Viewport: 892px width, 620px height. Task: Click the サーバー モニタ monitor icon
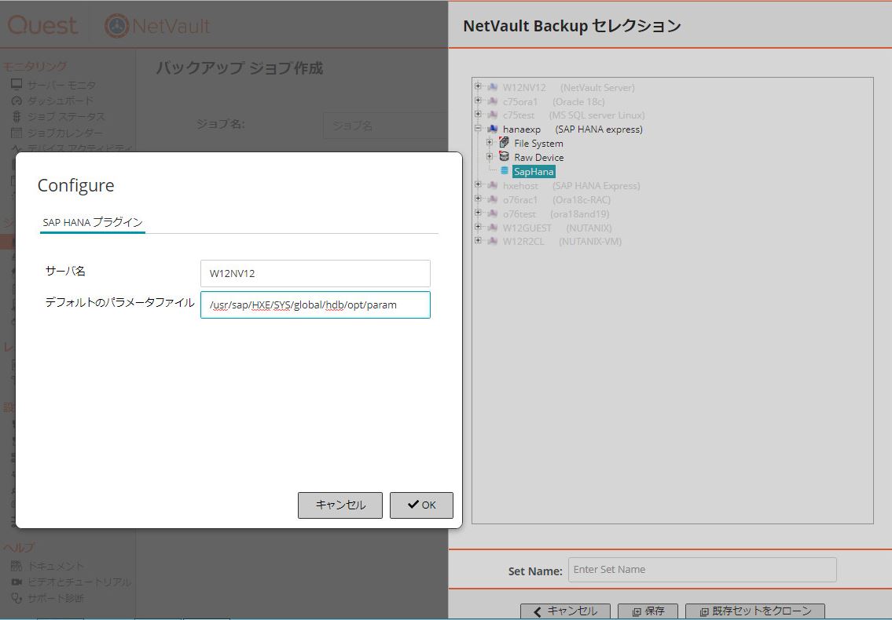[x=17, y=84]
